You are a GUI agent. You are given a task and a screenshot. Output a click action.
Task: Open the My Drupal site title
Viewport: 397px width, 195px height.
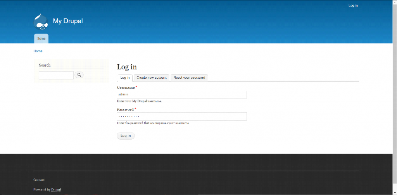(67, 21)
